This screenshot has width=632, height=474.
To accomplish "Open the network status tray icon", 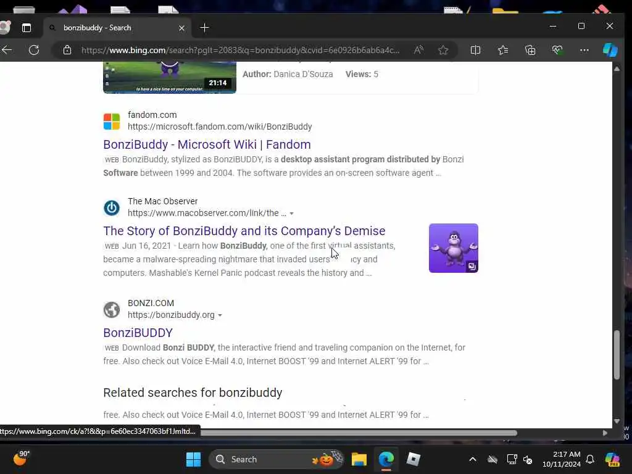I will click(512, 459).
